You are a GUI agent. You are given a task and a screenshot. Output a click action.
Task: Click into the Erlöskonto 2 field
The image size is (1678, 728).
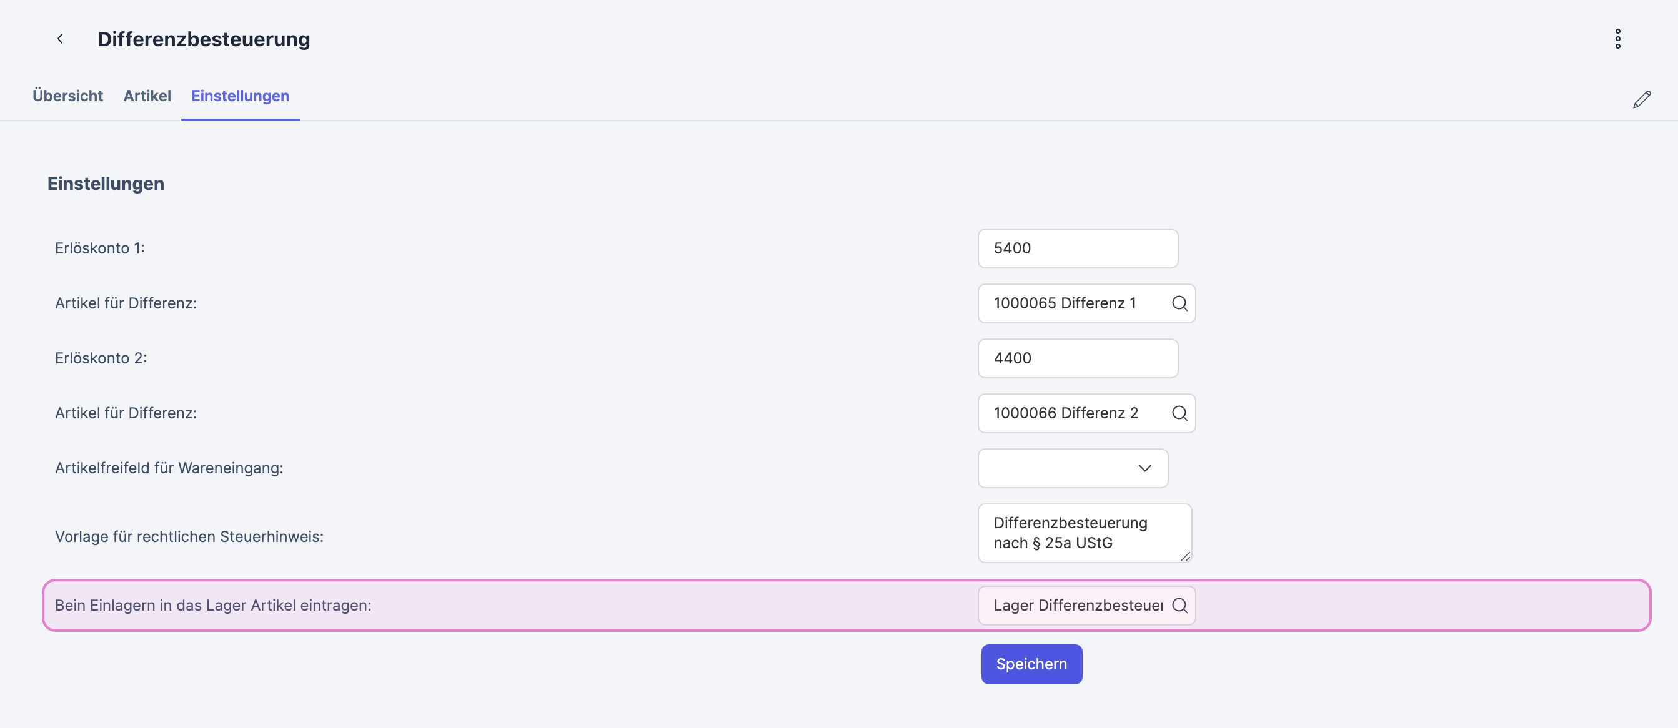[x=1078, y=358]
